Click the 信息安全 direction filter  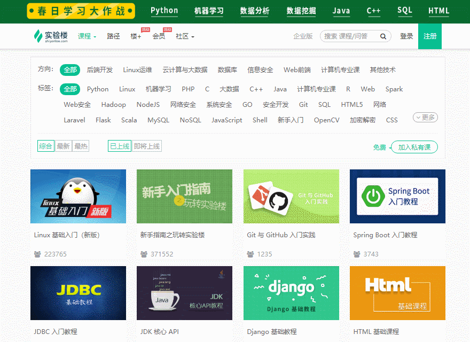(260, 70)
